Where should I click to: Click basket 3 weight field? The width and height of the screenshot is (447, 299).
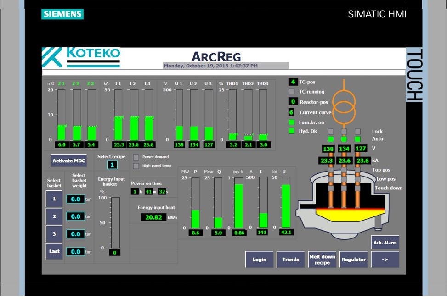[75, 234]
